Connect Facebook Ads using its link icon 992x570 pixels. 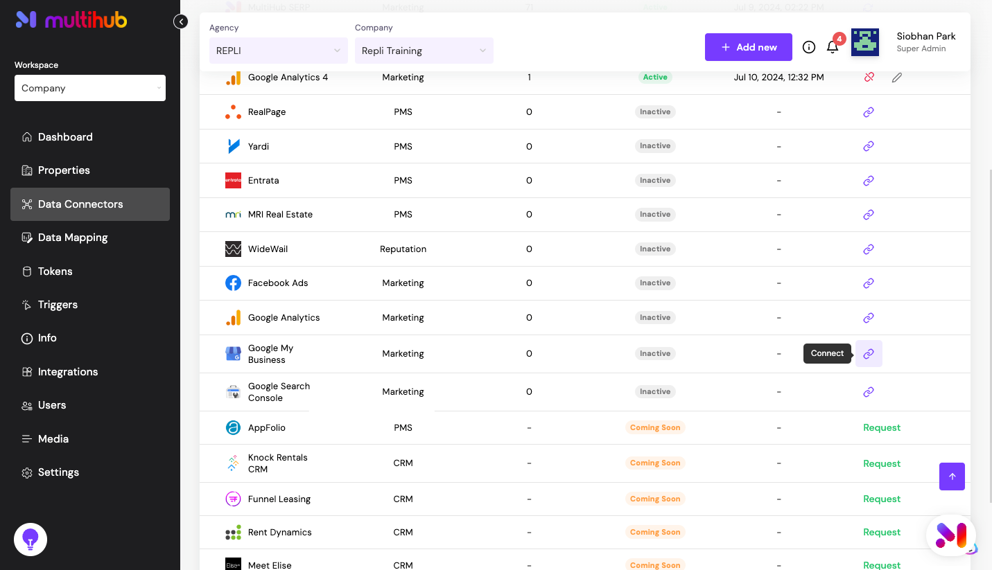pyautogui.click(x=869, y=283)
